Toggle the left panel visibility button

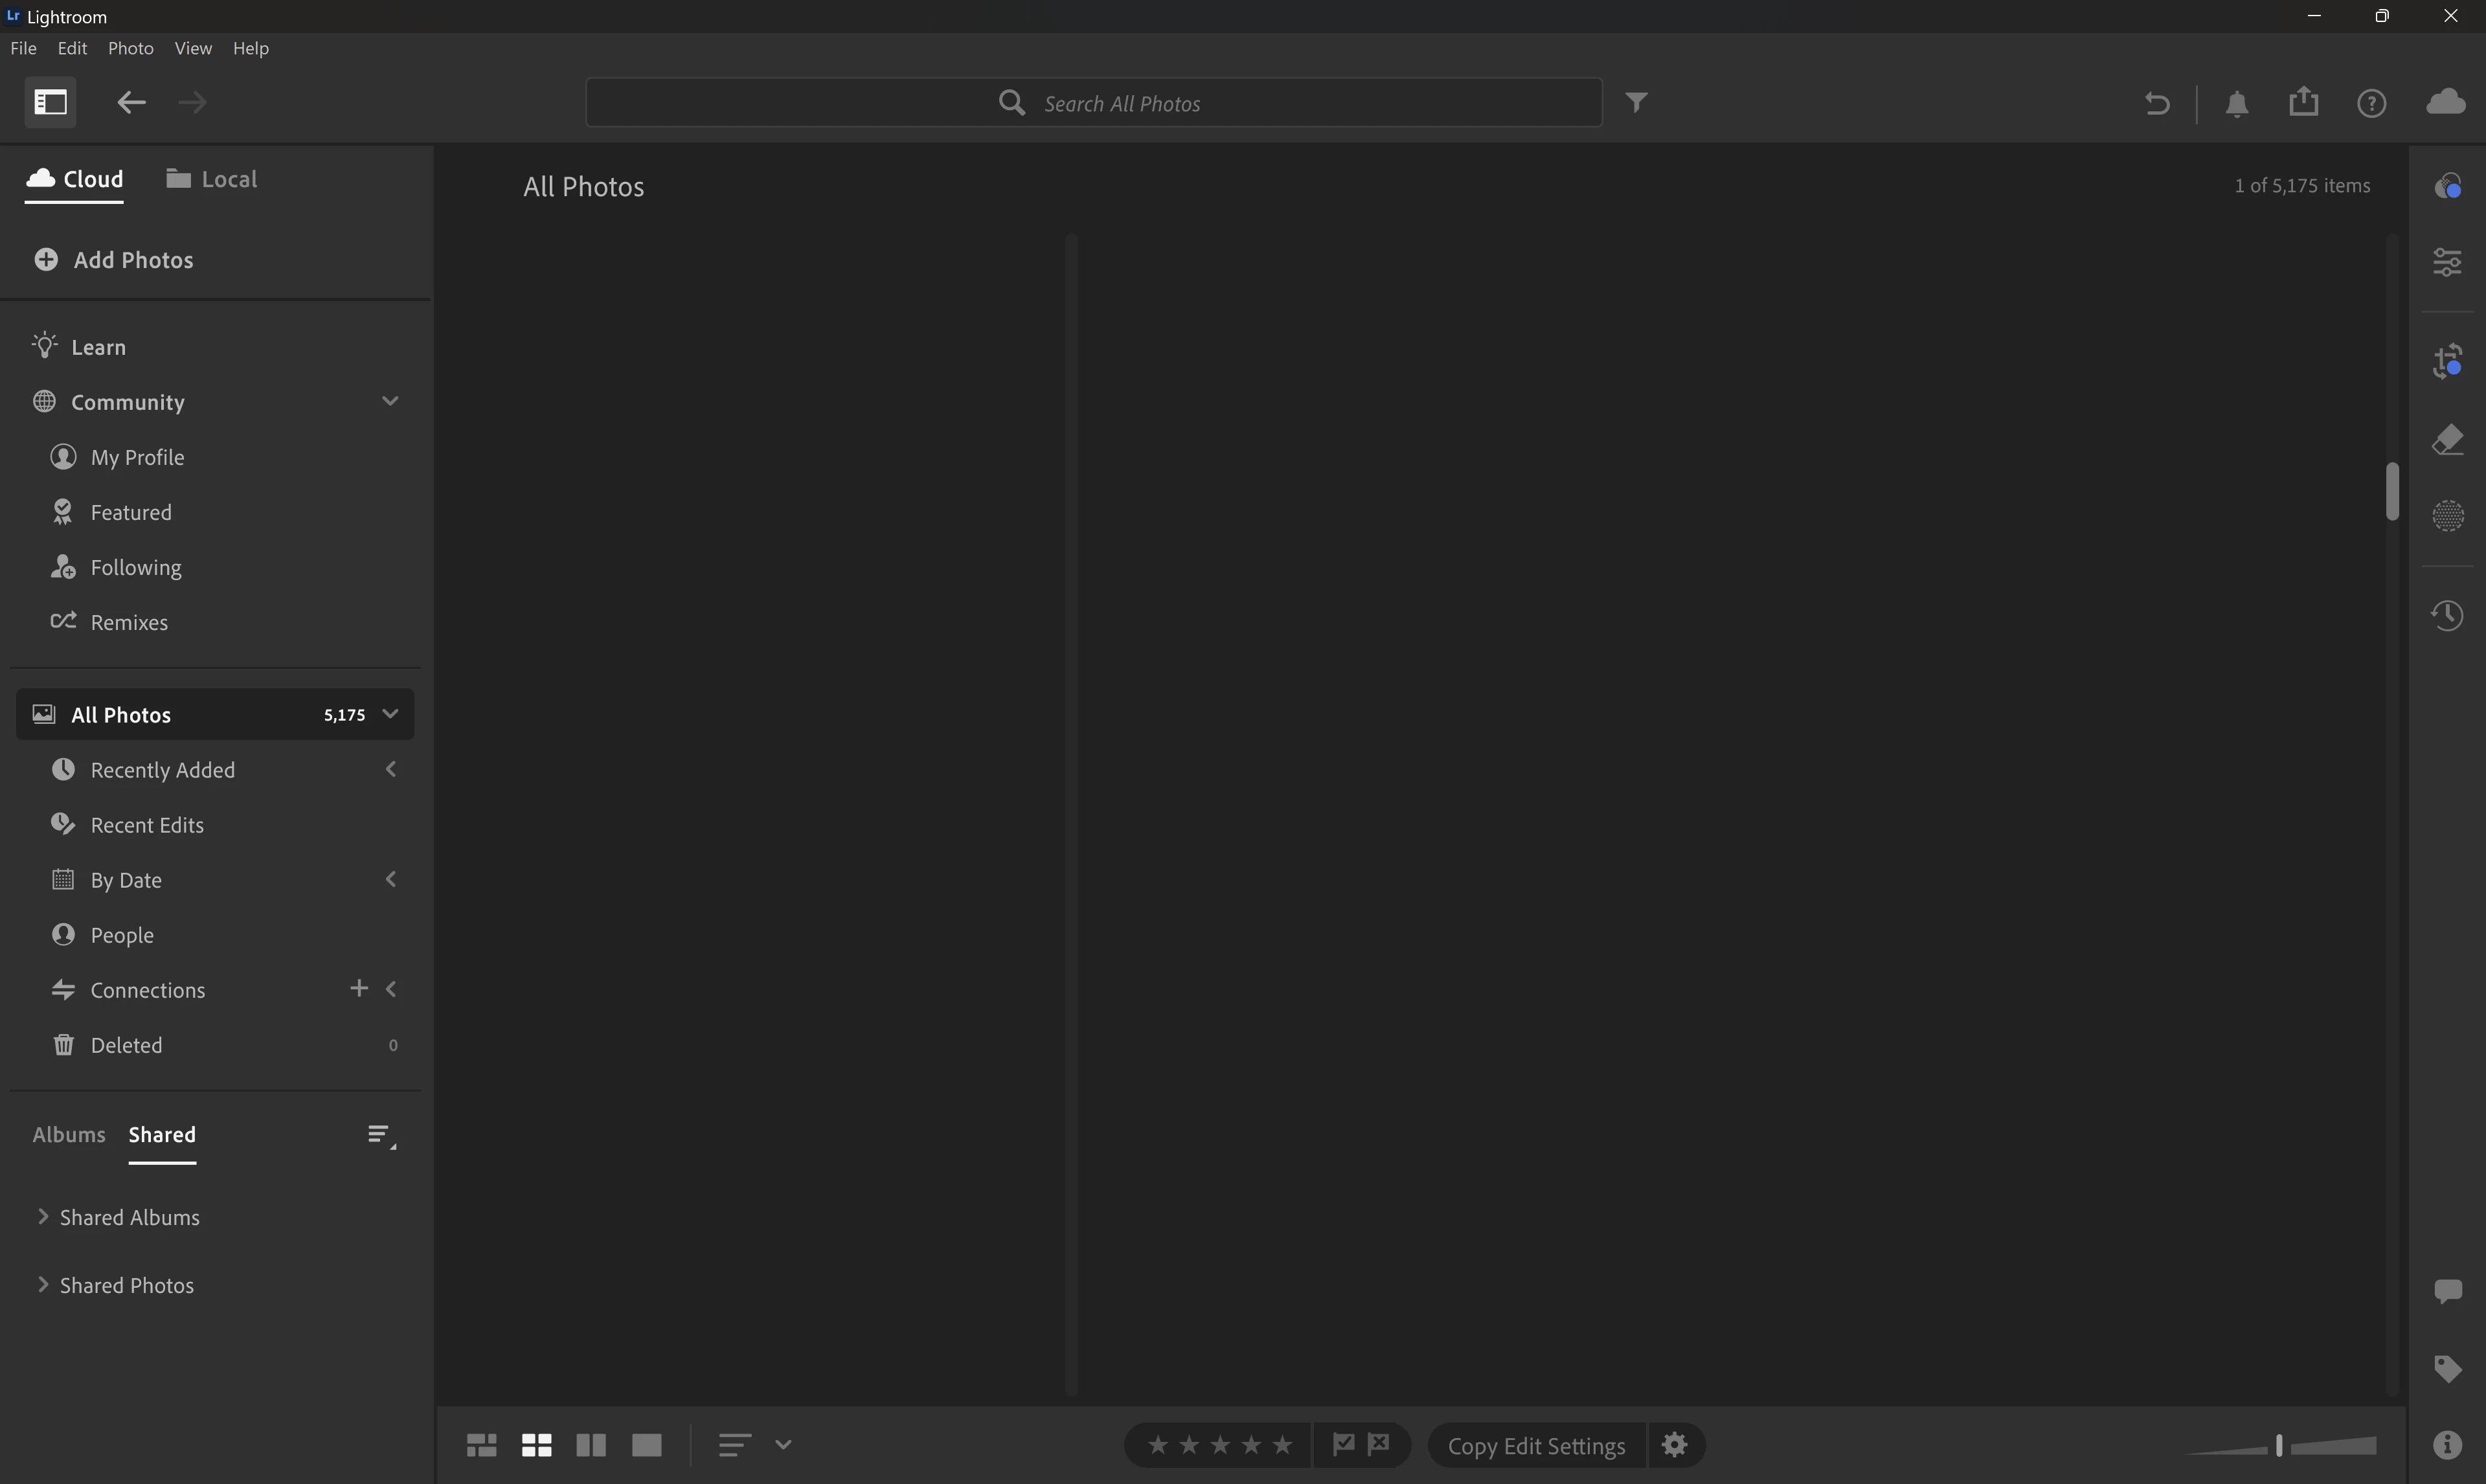click(x=50, y=102)
